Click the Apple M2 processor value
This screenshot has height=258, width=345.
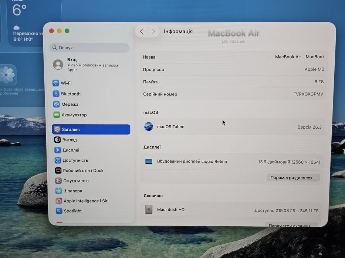(x=314, y=69)
